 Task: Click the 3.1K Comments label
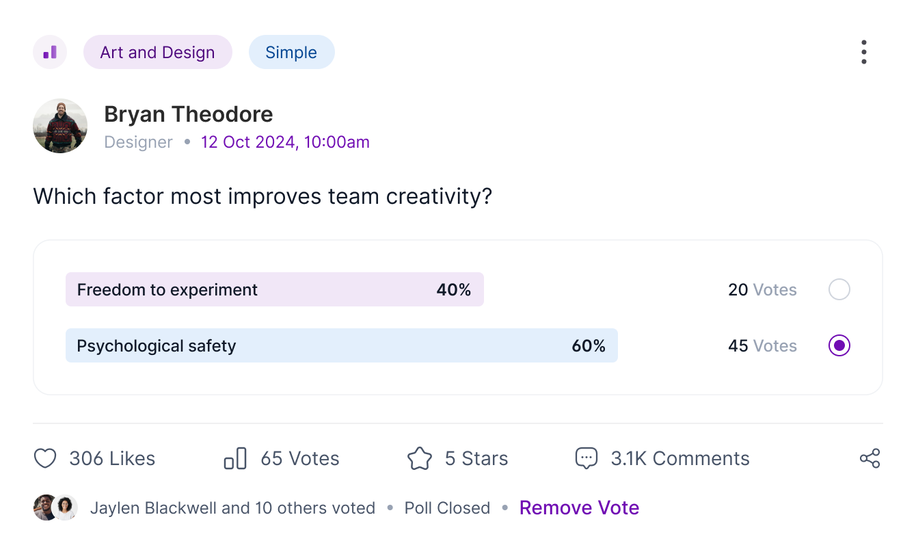click(680, 458)
